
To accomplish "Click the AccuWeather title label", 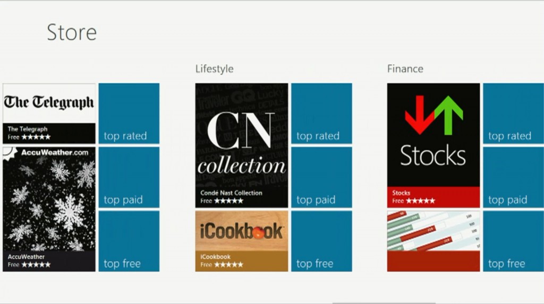I will click(x=26, y=257).
